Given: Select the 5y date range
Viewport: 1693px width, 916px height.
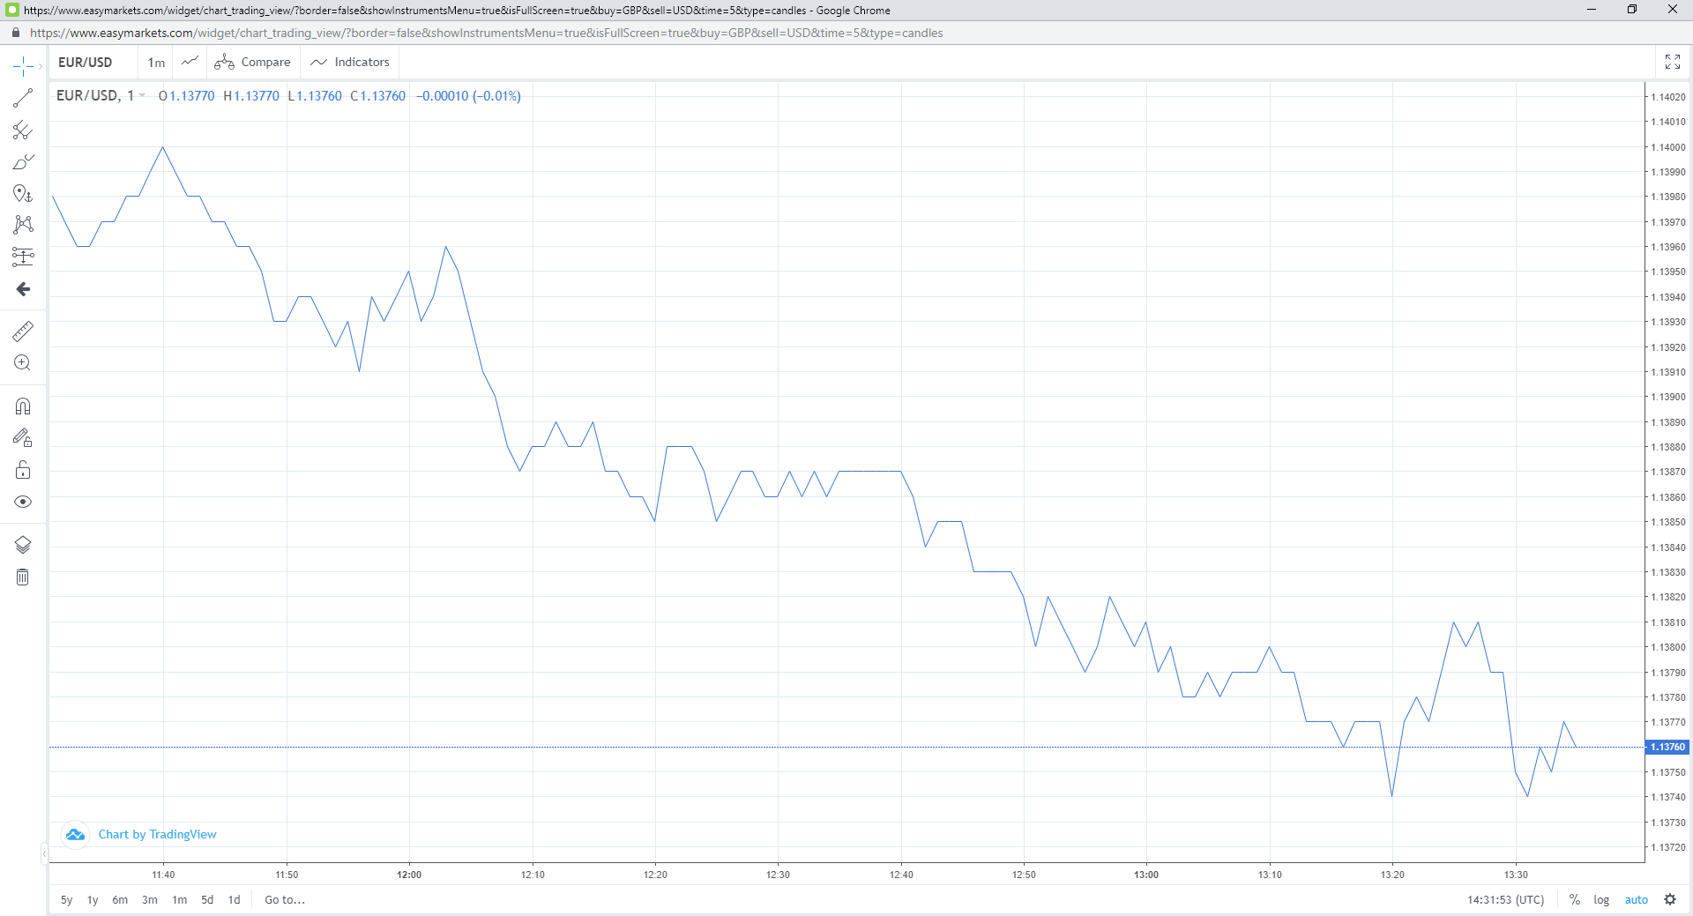Looking at the screenshot, I should (x=66, y=900).
